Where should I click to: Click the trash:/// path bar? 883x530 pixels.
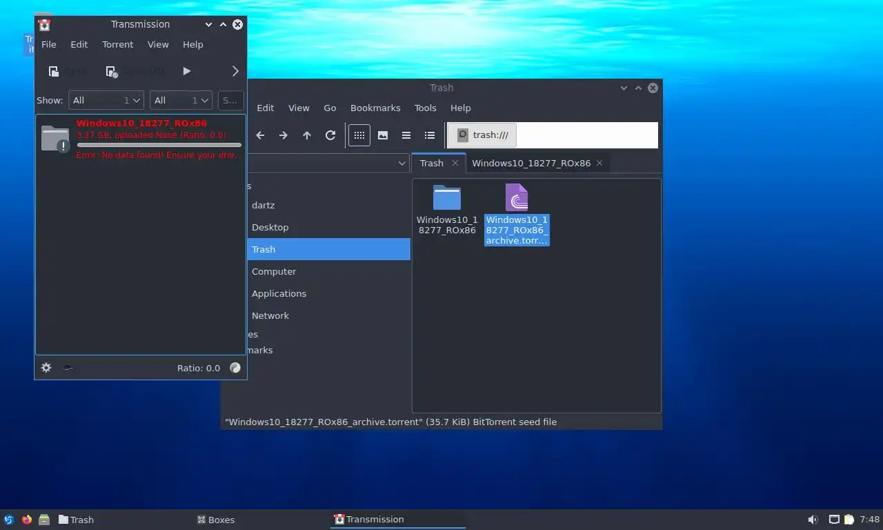pos(553,135)
